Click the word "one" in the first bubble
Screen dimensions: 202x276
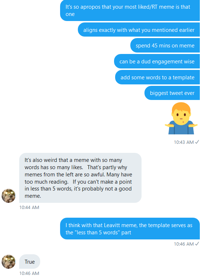(x=70, y=14)
